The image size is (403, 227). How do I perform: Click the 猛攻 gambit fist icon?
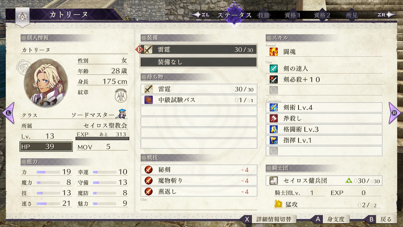point(278,204)
